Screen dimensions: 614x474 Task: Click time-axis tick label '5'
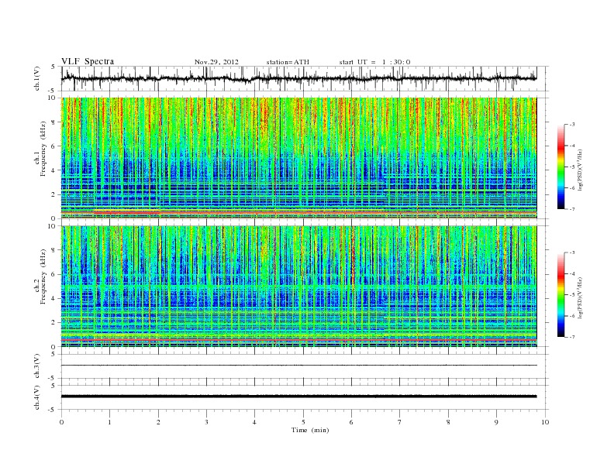point(303,422)
